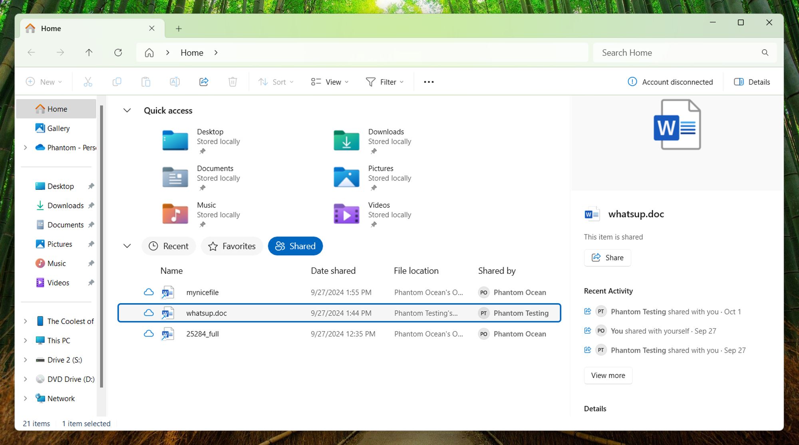Open the Sort dropdown
Screen dimensions: 799x445
pos(276,82)
